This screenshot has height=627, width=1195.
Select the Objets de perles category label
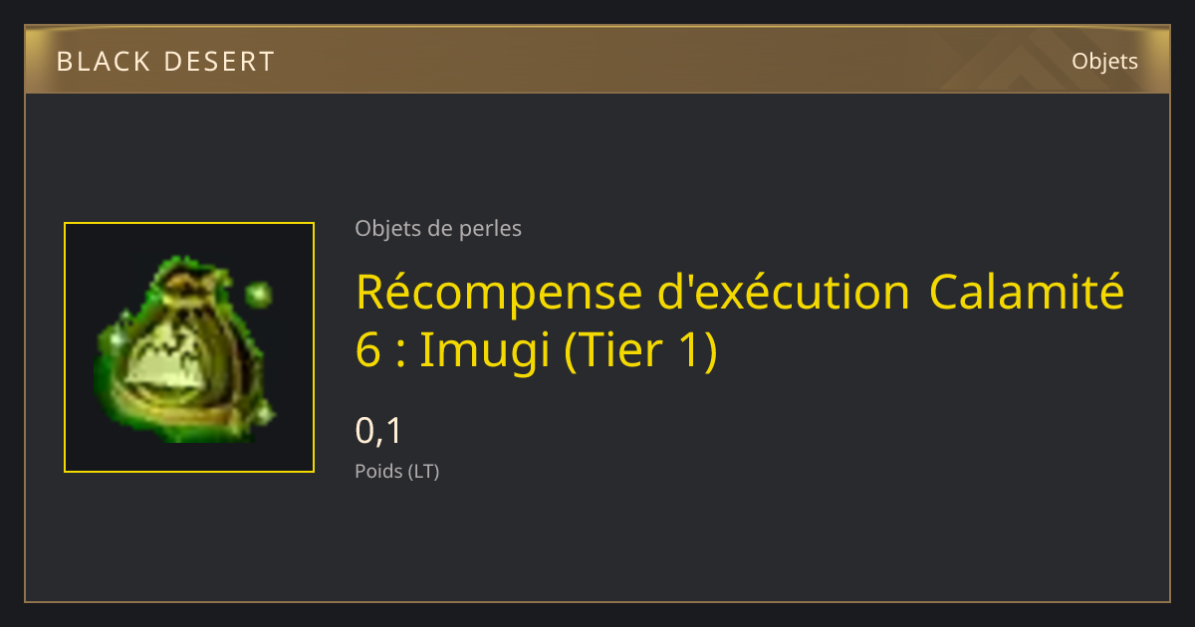tap(438, 229)
